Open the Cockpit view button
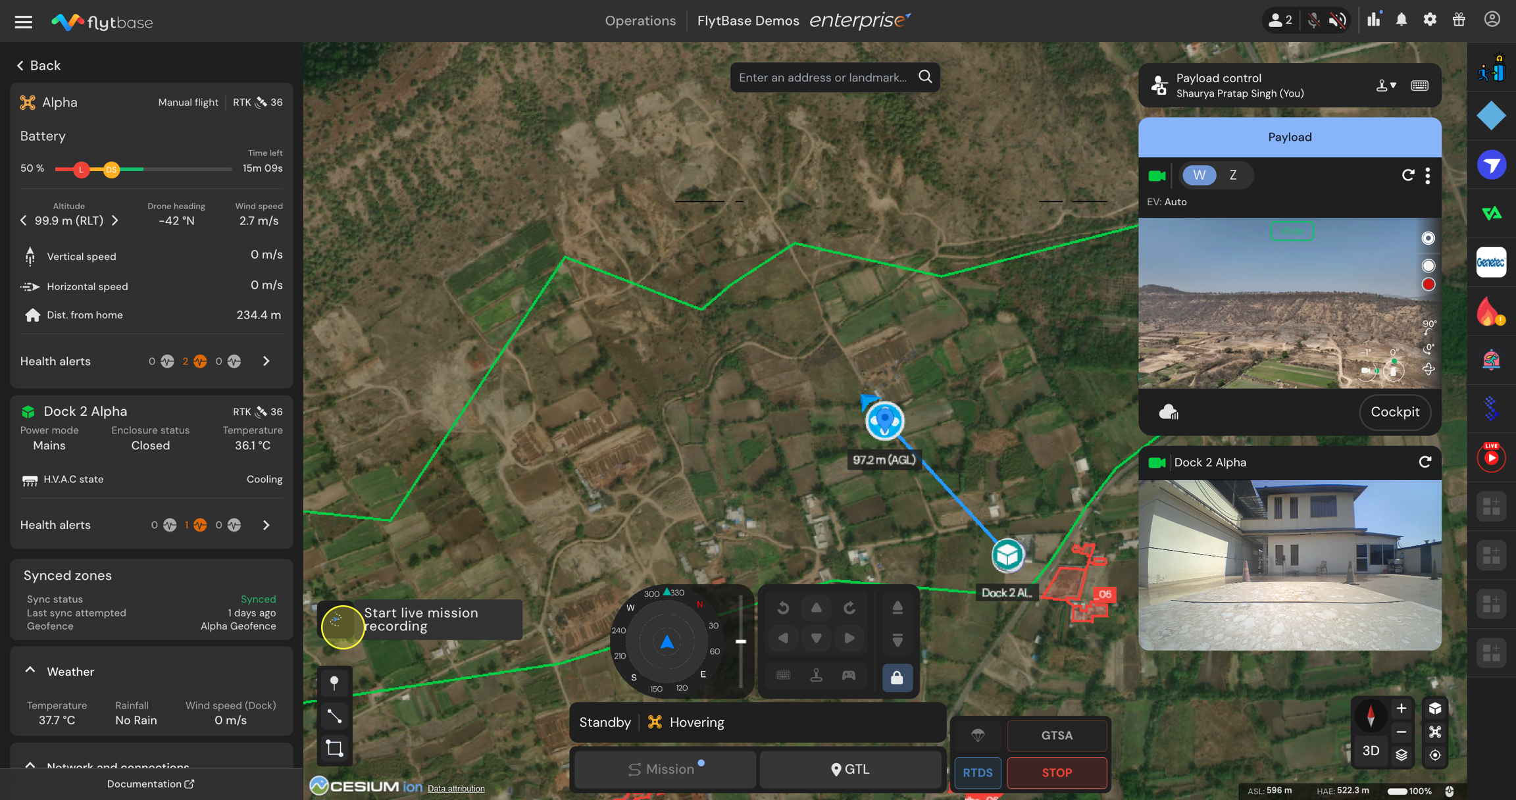 point(1394,412)
